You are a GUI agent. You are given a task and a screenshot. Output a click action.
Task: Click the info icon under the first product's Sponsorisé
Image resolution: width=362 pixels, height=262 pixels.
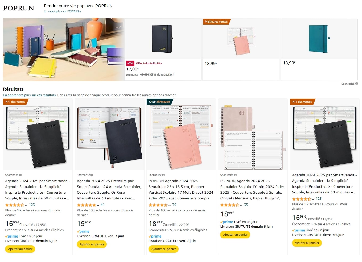point(20,175)
